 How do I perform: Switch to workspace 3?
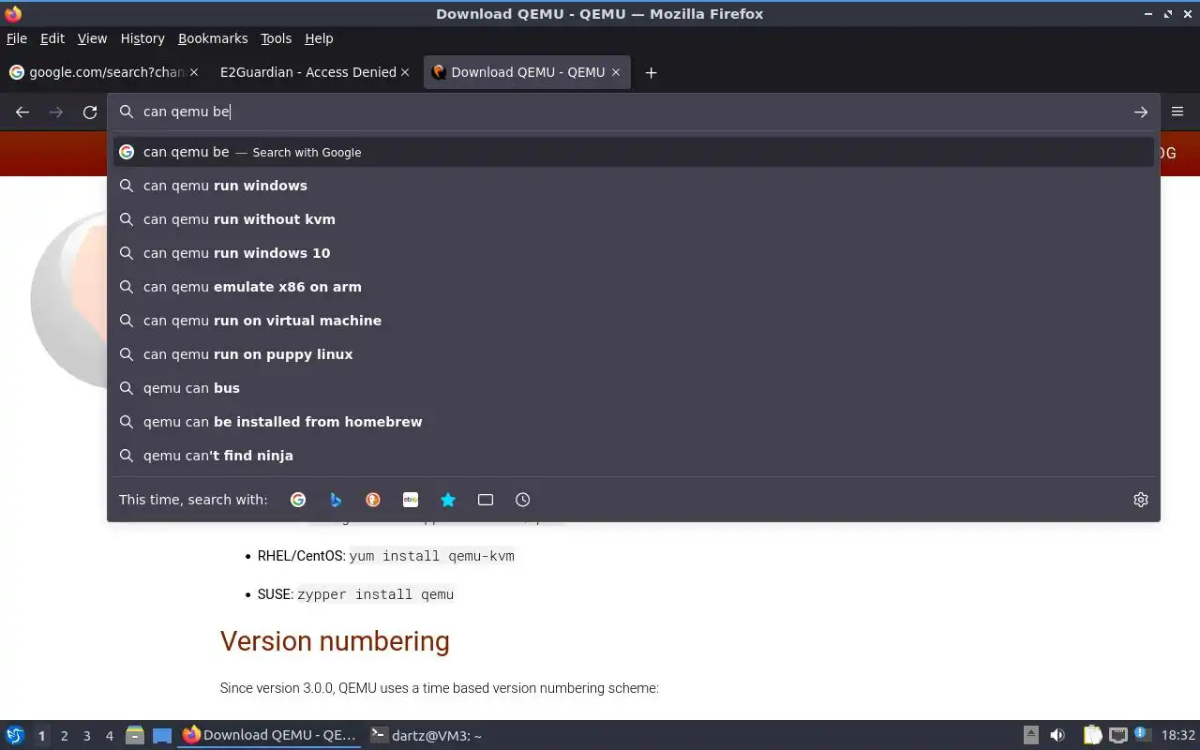click(x=86, y=736)
